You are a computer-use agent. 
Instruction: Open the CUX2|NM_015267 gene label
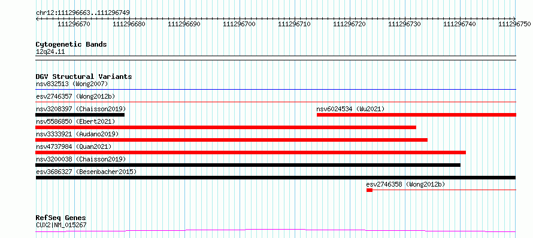pos(61,225)
